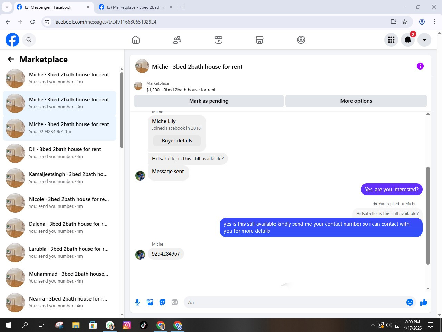Image resolution: width=442 pixels, height=332 pixels.
Task: Open the Groups icon in top navigation
Action: tap(301, 40)
